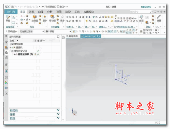
Task: Expand the 摄像机 tree node
Action: 10,48
